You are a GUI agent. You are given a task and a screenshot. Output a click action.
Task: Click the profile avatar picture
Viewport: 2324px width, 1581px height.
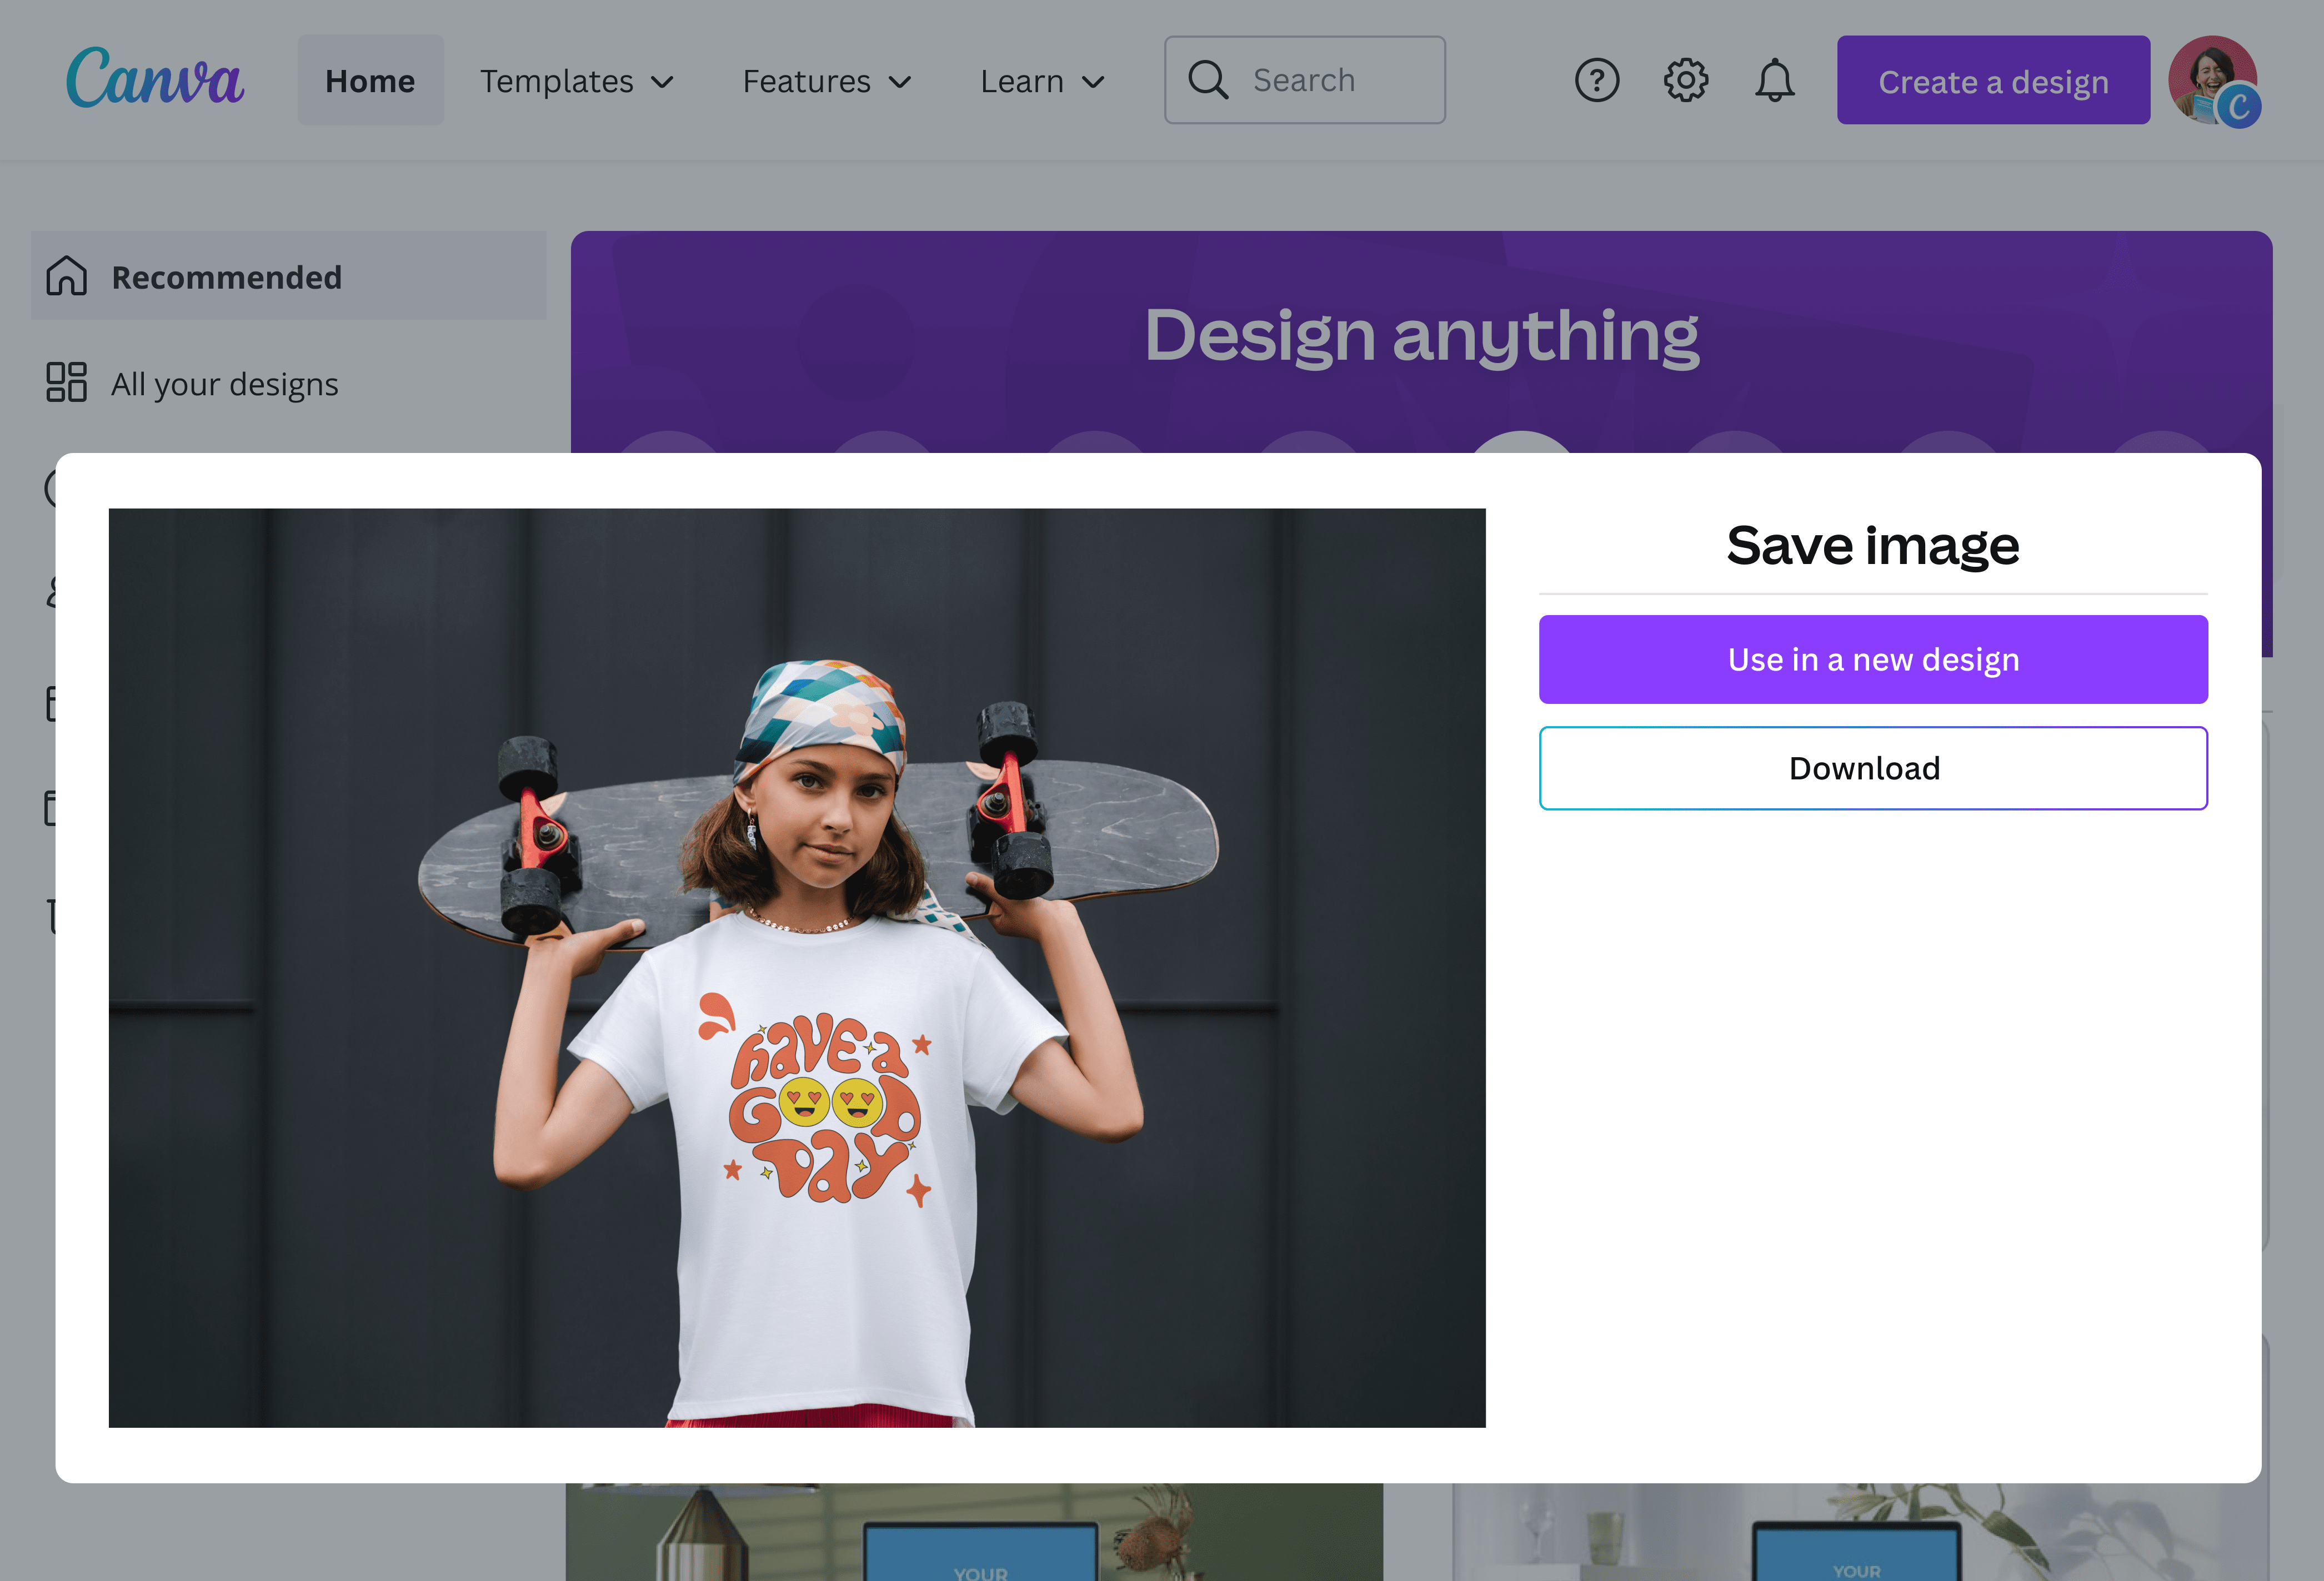(2212, 80)
